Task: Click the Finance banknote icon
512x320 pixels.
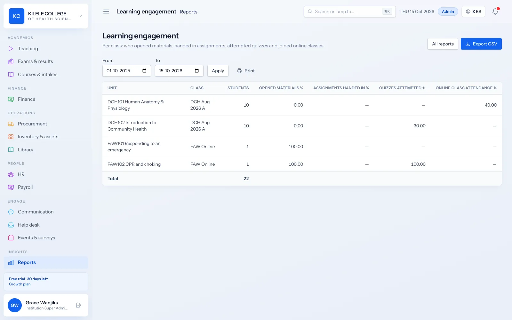Action: pyautogui.click(x=11, y=99)
